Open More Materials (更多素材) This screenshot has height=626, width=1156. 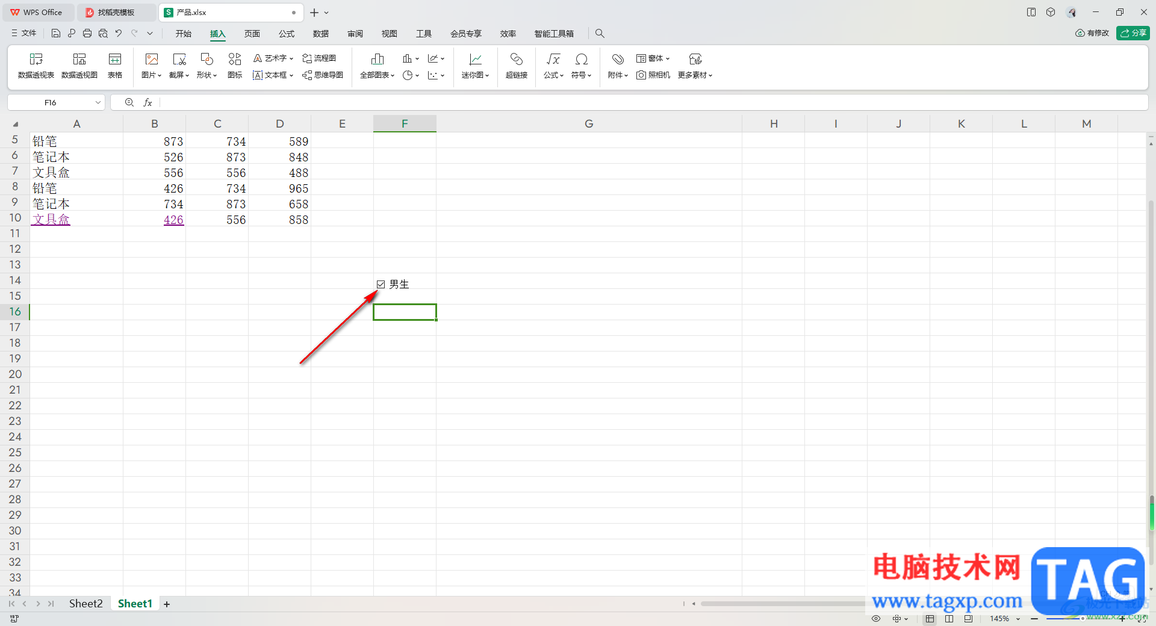[x=695, y=66]
